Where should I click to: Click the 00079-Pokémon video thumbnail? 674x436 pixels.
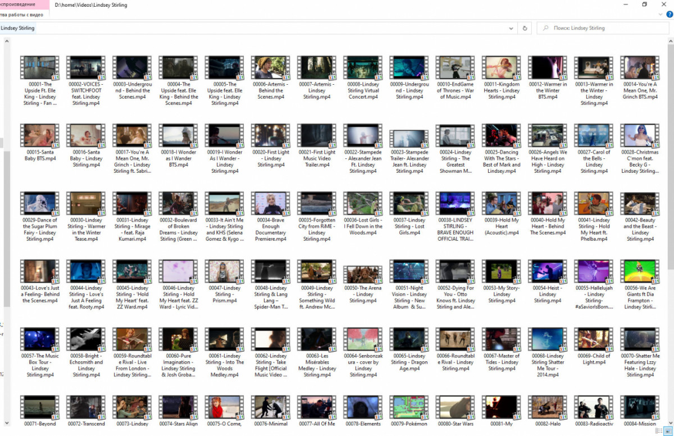[409, 407]
